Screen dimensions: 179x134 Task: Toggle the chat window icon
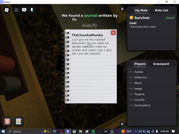click(24, 10)
